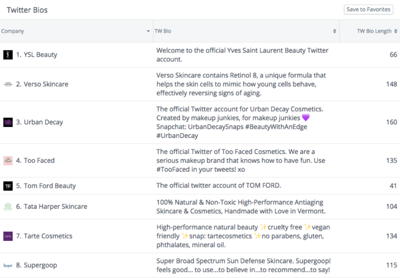Click bio length value 66

393,55
